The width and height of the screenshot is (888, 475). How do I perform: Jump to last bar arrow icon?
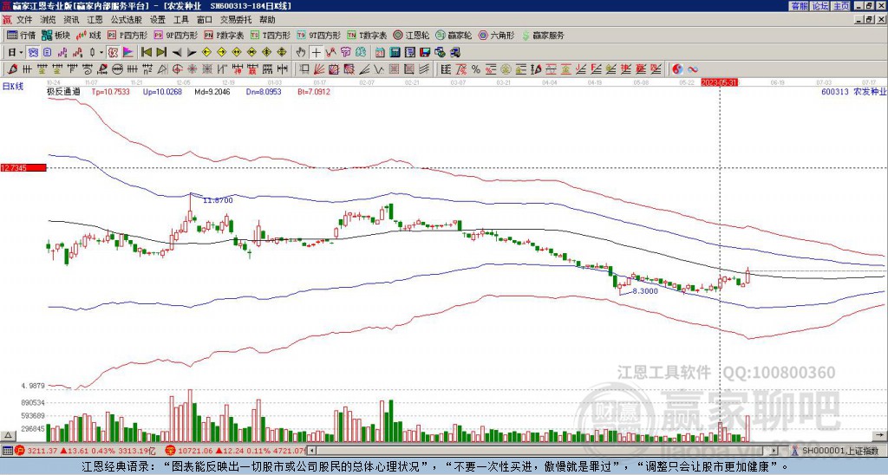pos(161,53)
